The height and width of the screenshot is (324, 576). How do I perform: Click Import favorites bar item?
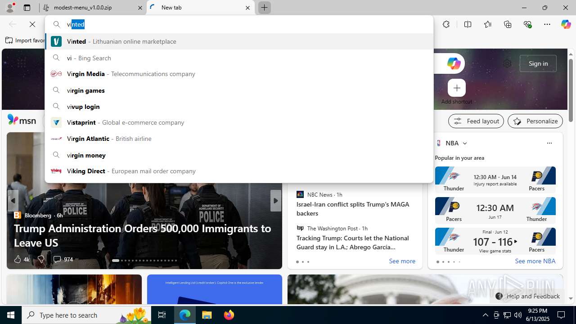tap(25, 40)
